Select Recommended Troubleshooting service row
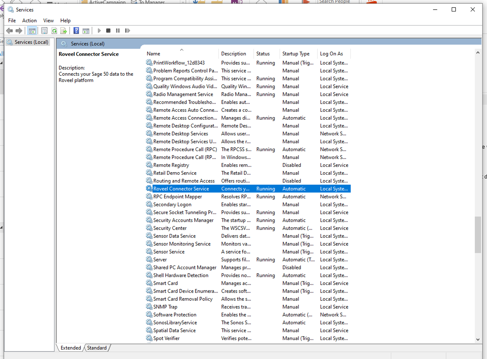 pyautogui.click(x=248, y=102)
